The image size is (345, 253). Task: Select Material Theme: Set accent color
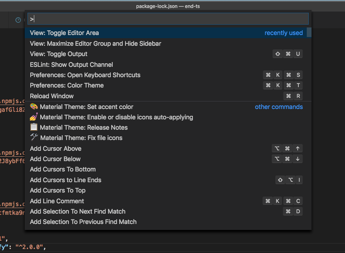(x=168, y=107)
